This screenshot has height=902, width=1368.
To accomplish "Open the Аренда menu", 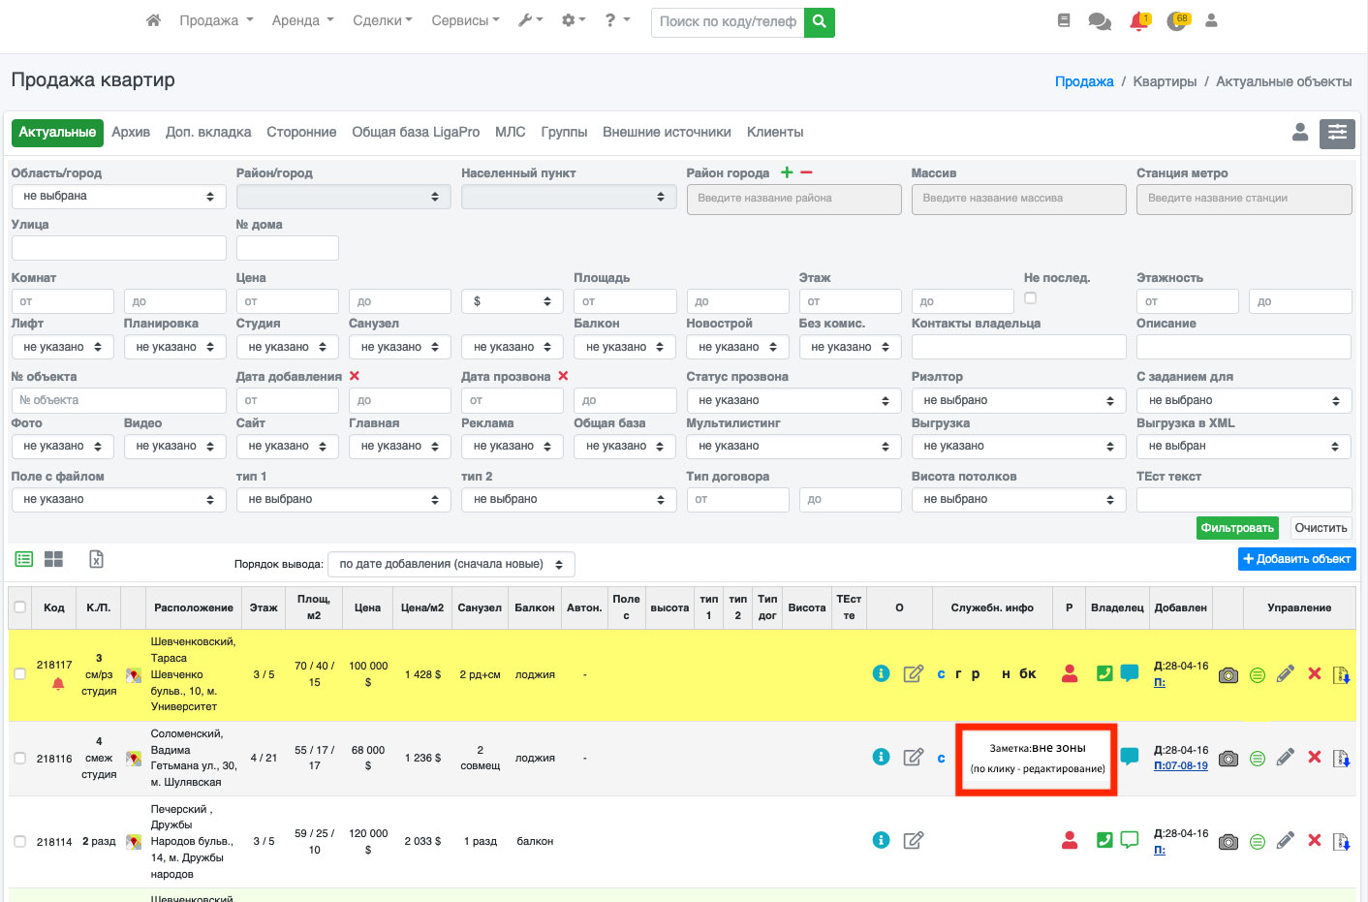I will click(302, 20).
